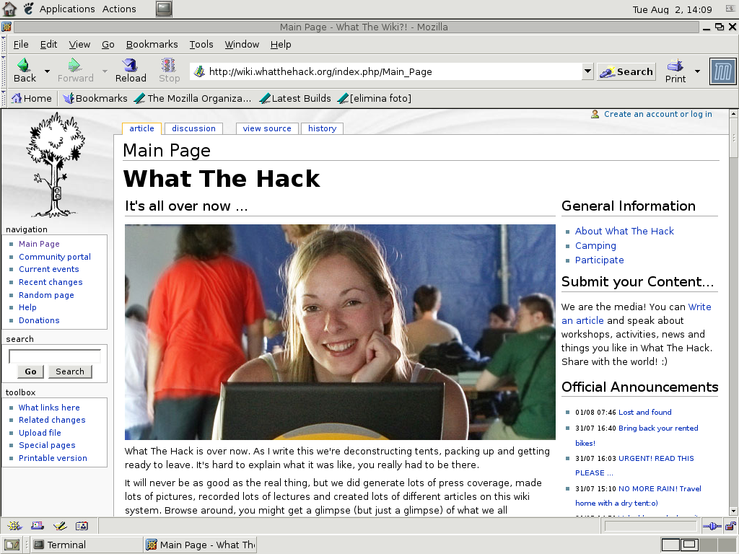
Task: Open the Bookmarks menu
Action: pyautogui.click(x=152, y=44)
